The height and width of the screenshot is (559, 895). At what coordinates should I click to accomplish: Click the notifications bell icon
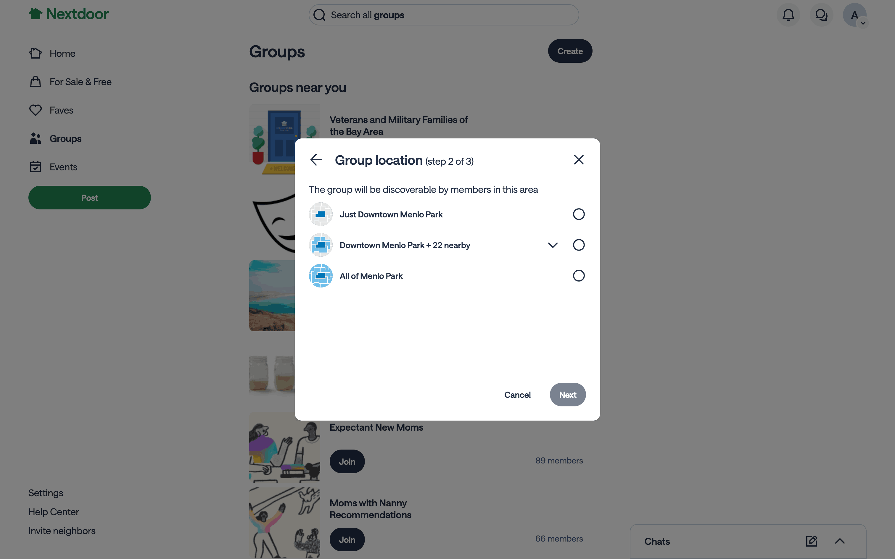pos(788,15)
